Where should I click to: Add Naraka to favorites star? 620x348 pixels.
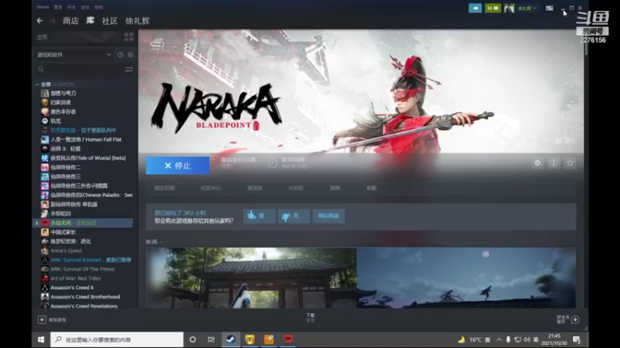click(x=570, y=163)
